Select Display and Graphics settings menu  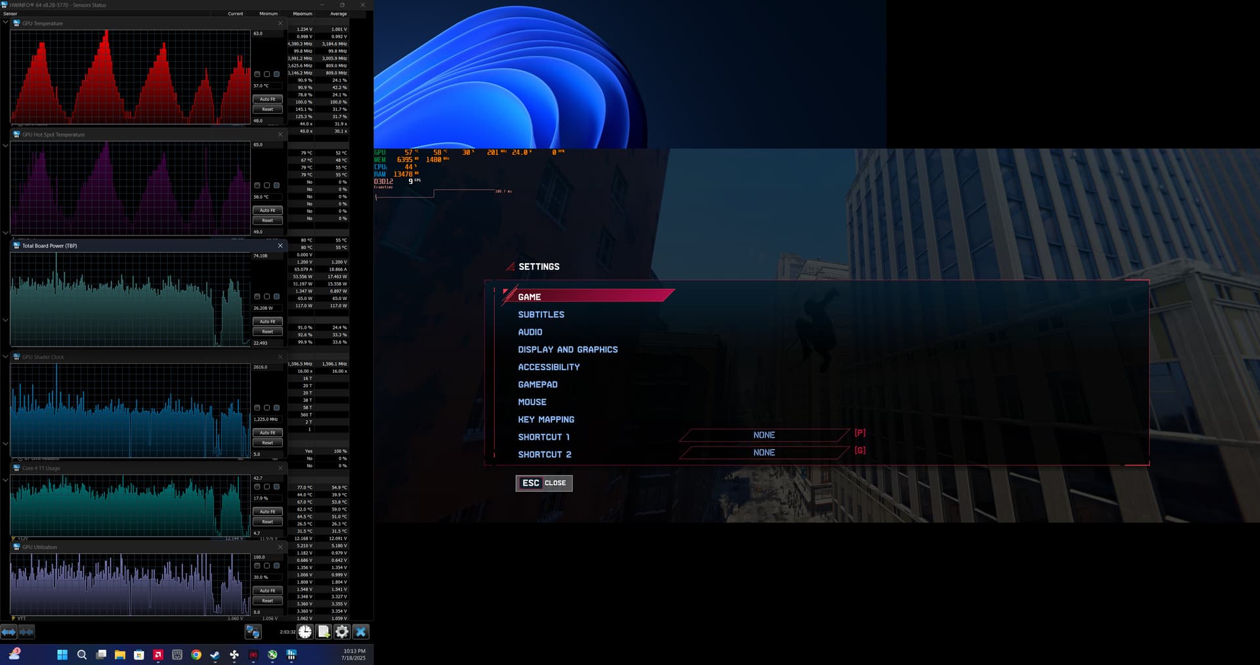[x=568, y=350]
